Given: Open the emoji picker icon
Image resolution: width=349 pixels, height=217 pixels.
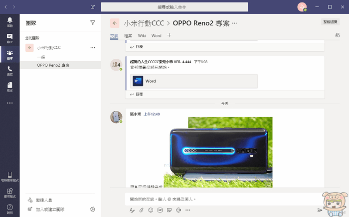Looking at the screenshot, I should [x=151, y=210].
